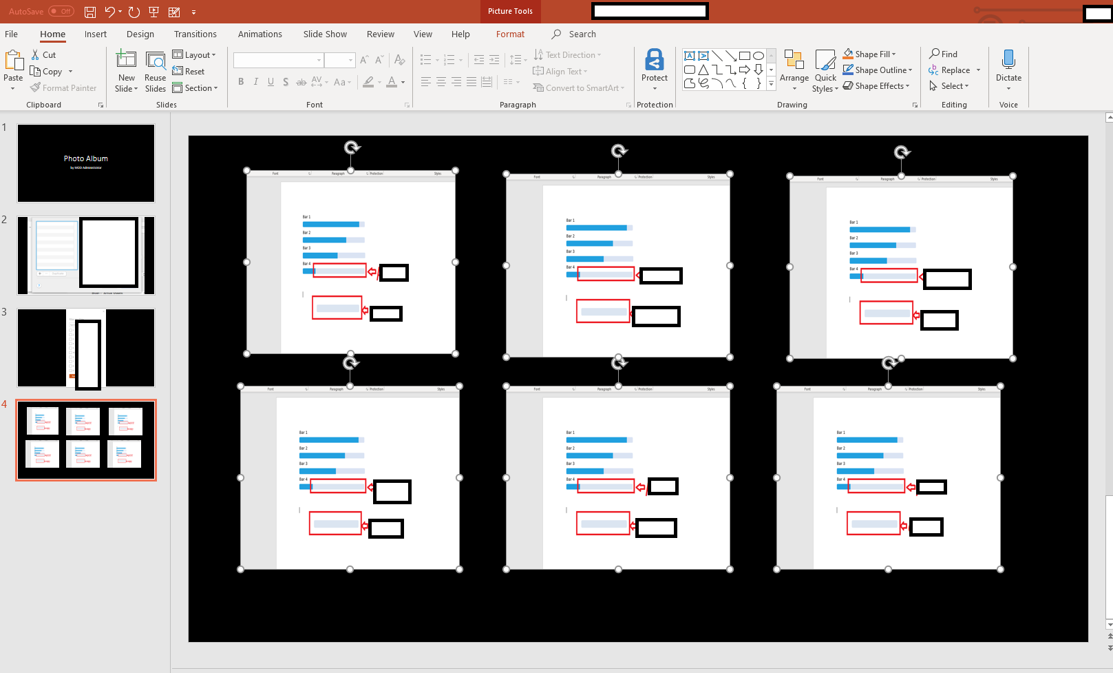Click the text highlight color button
The height and width of the screenshot is (673, 1113).
[x=369, y=82]
